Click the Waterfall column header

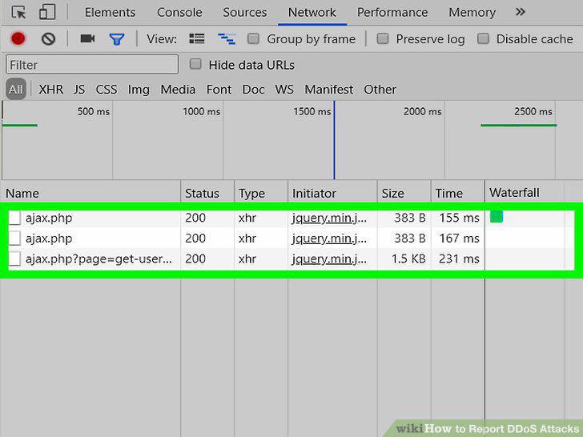click(514, 192)
